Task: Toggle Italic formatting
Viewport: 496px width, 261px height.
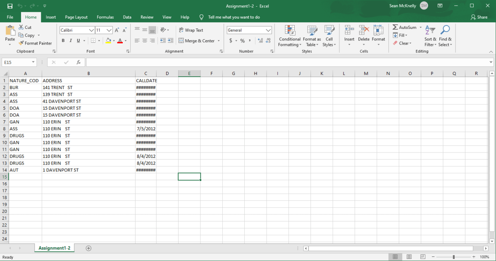Action: click(71, 40)
